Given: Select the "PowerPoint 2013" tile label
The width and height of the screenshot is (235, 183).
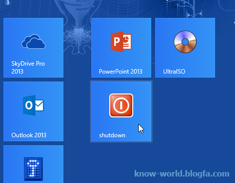Looking at the screenshot, I should (121, 72).
